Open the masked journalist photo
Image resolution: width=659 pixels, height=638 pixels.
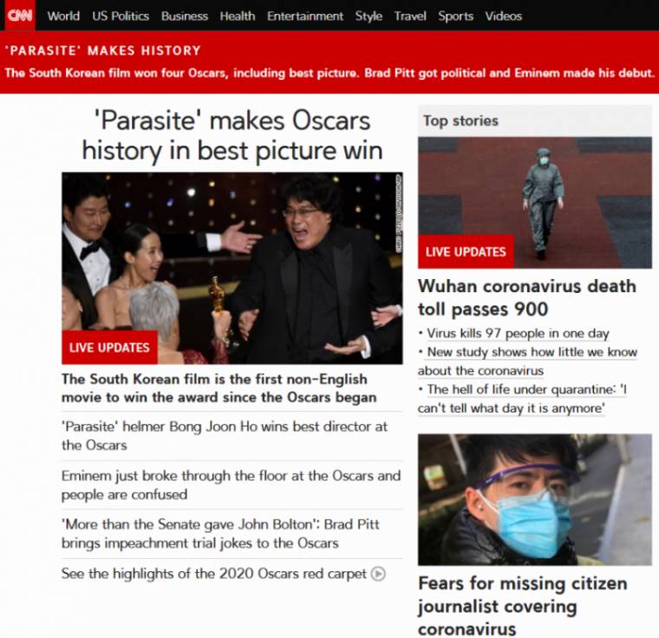(535, 499)
